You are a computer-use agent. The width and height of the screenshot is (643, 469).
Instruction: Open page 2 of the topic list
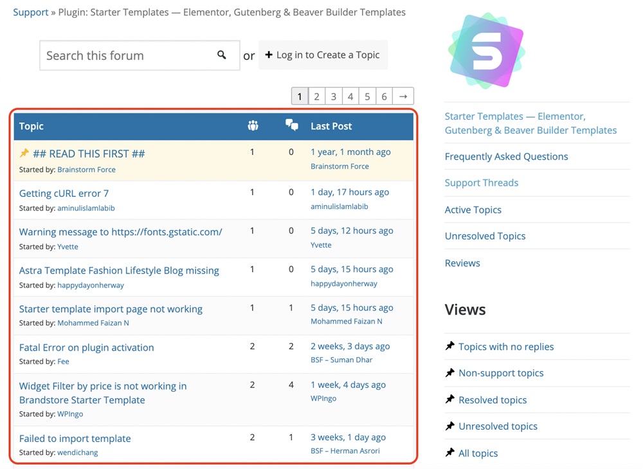tap(316, 97)
